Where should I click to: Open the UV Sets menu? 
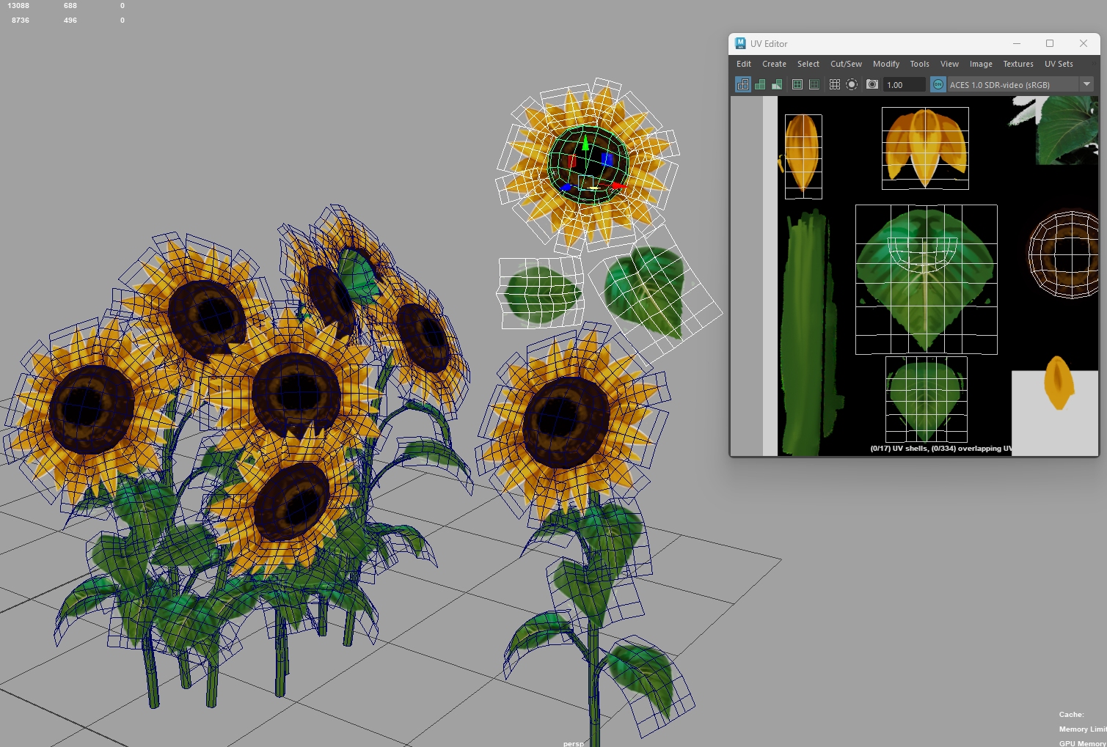tap(1059, 65)
